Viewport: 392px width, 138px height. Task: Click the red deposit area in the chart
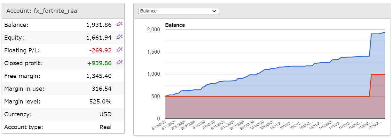[x=256, y=107]
